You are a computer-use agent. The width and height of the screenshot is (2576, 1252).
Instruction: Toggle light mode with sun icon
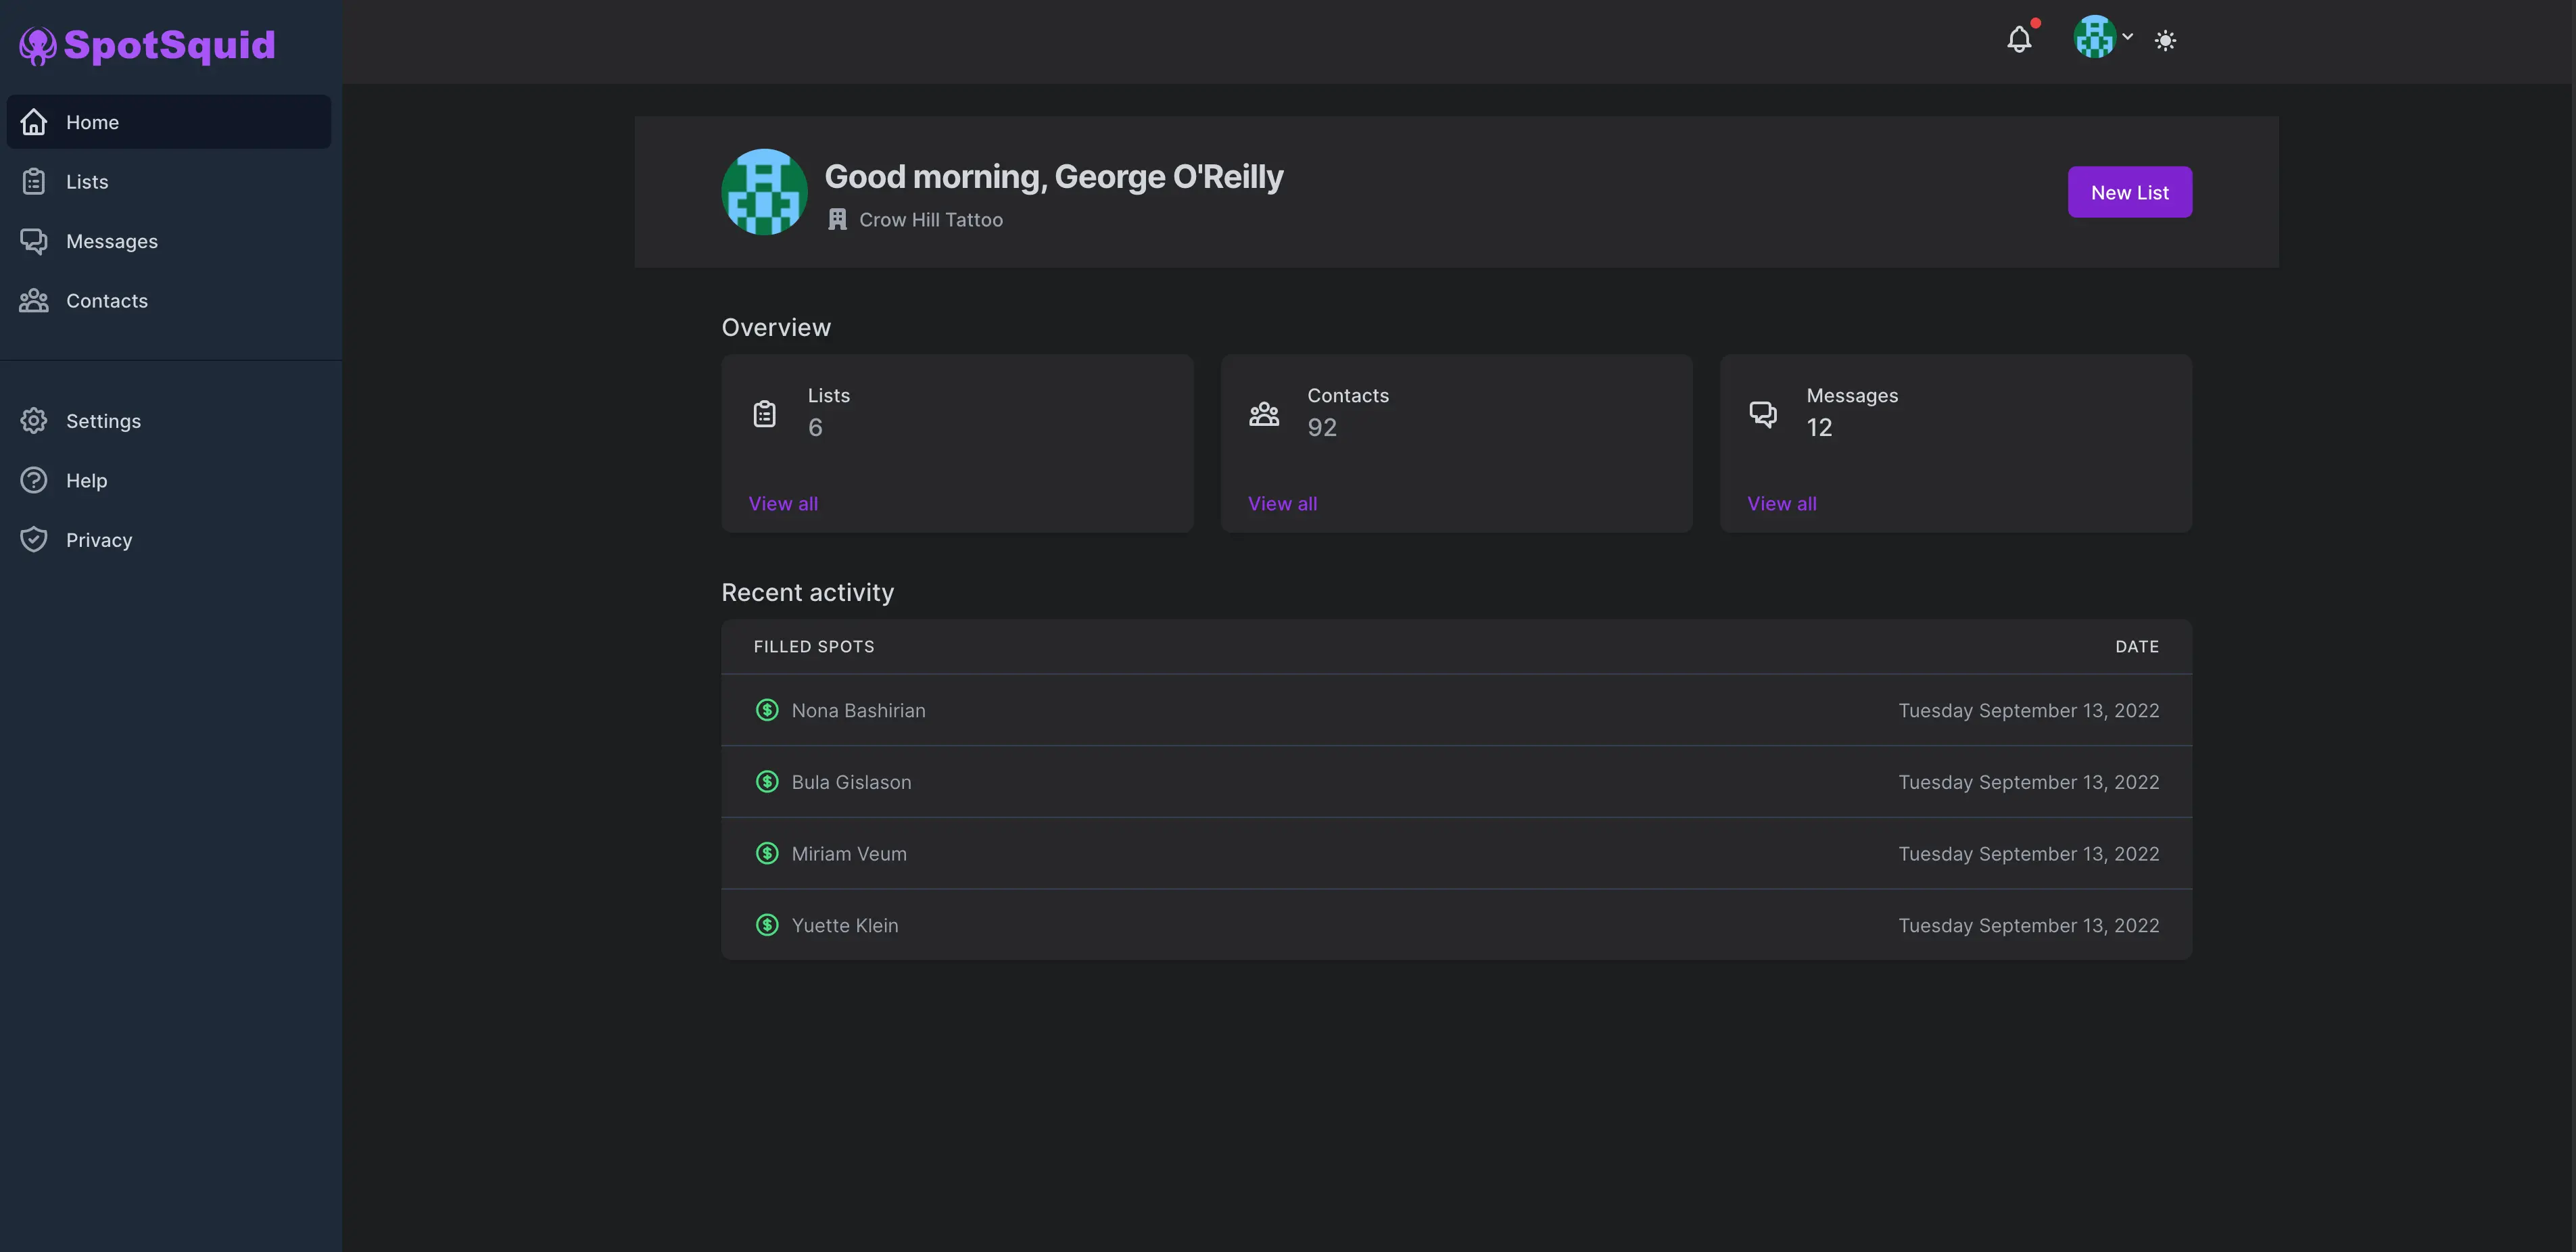click(2165, 41)
